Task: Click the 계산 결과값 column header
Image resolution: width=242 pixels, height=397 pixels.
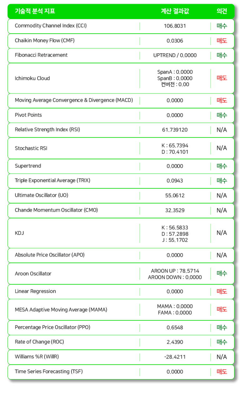Action: click(x=175, y=11)
